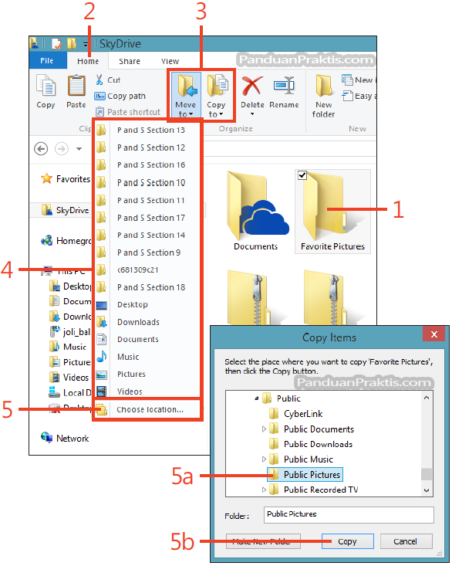Collapse the Public folder in Copy Items

point(256,398)
